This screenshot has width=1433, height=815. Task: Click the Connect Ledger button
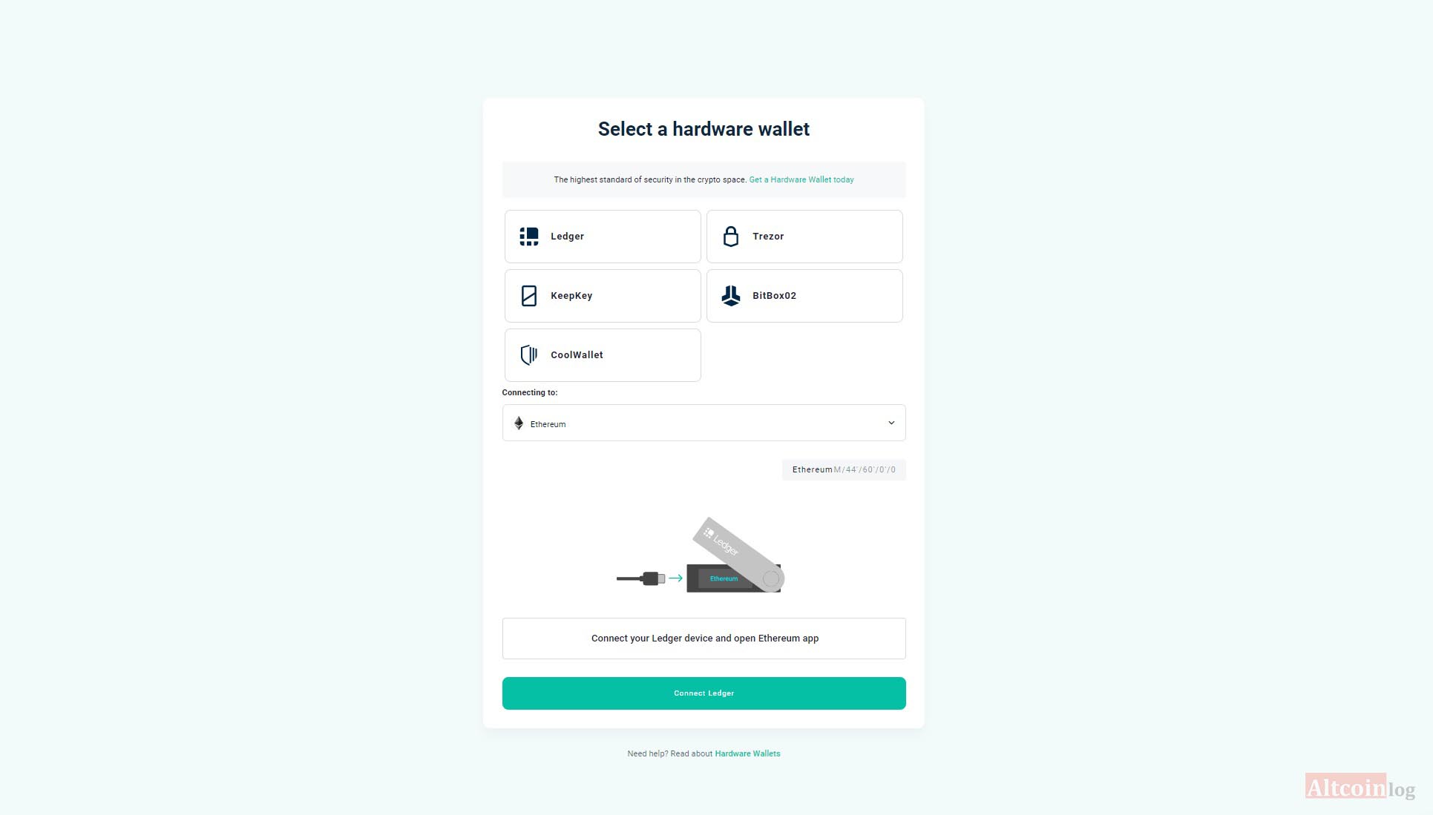pos(704,692)
